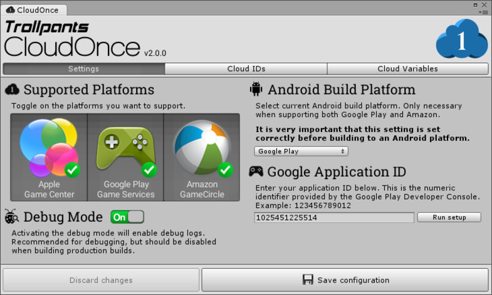Image resolution: width=492 pixels, height=295 pixels.
Task: Click the bug icon beside Debug Mode
Action: (12, 217)
